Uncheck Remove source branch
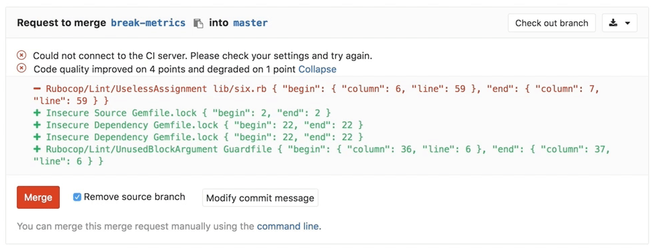The width and height of the screenshot is (655, 249). pyautogui.click(x=77, y=197)
